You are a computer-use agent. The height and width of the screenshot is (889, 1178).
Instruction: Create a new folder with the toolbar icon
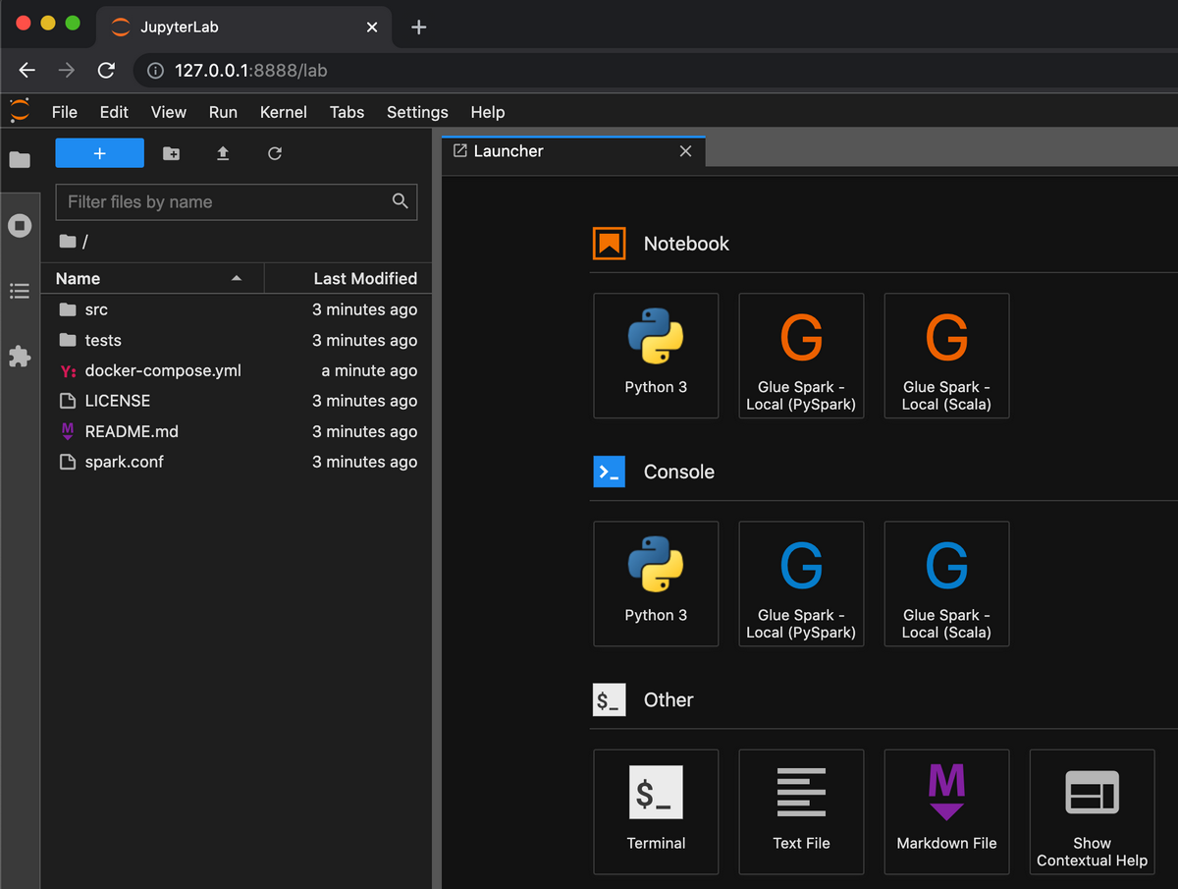(x=171, y=153)
